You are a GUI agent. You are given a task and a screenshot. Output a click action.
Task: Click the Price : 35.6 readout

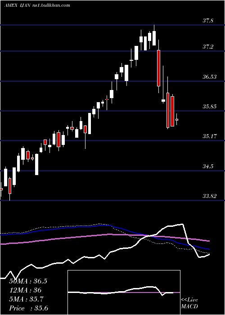(x=28, y=308)
